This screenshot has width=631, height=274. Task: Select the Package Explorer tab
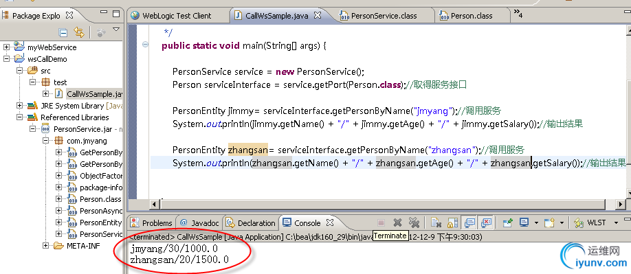[x=36, y=16]
